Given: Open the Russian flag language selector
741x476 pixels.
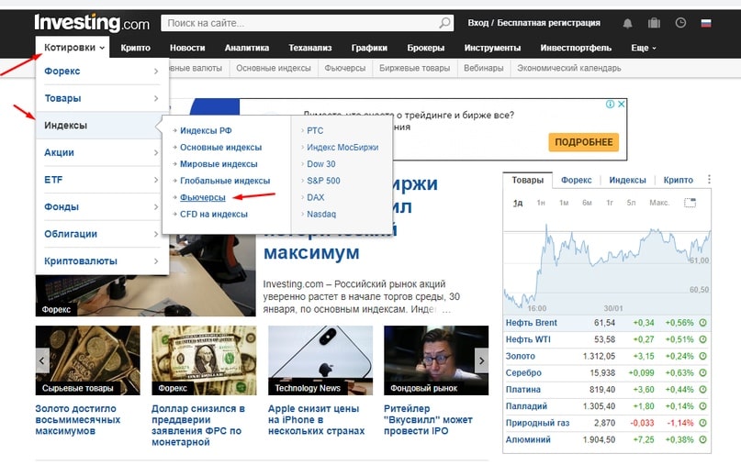Looking at the screenshot, I should pos(706,23).
